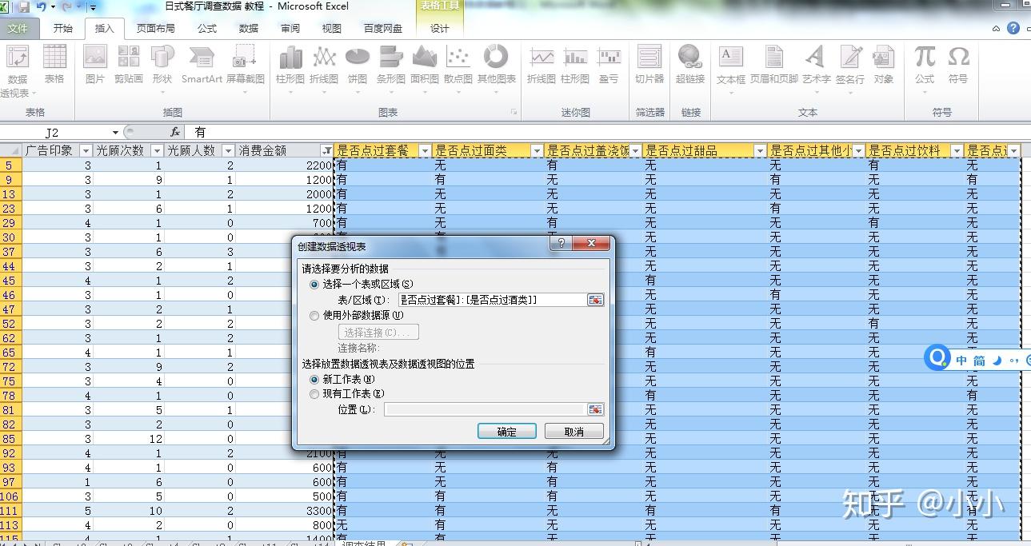Viewport: 1031px width, 546px height.
Task: Confirm the PivotTable with 确定 button
Action: click(506, 431)
